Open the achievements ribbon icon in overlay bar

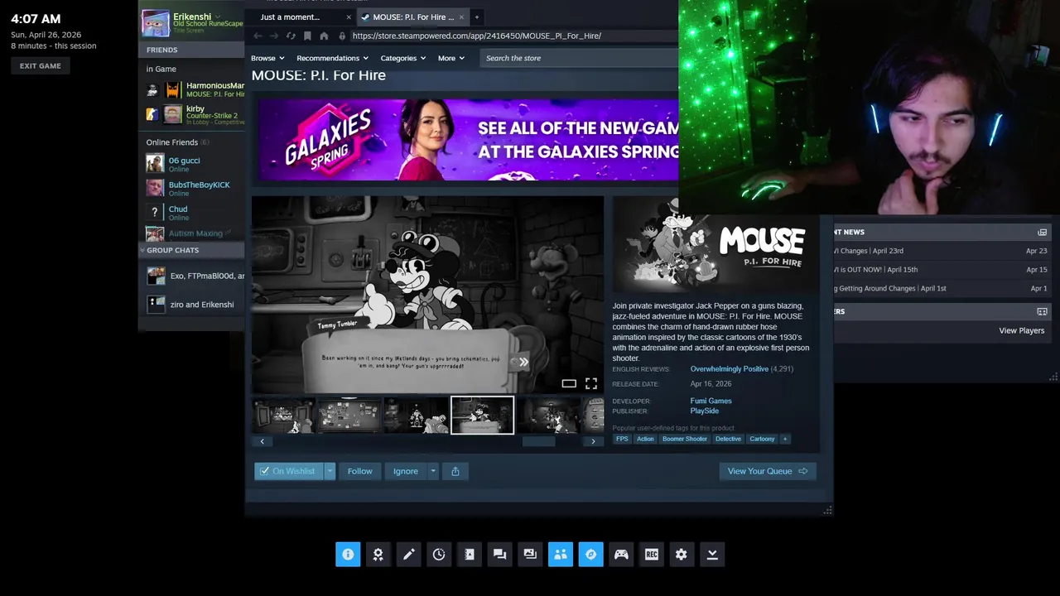[x=378, y=555]
